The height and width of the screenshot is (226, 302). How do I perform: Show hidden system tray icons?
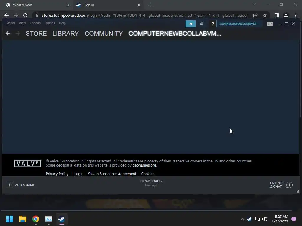[x=242, y=219]
